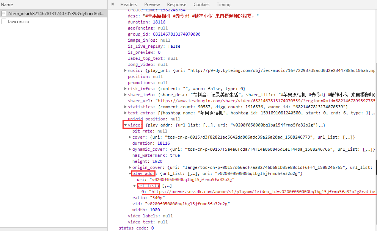
Task: Select the geofencing: null line
Action: [148, 28]
